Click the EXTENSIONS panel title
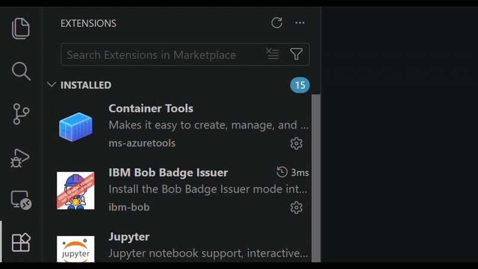Image resolution: width=478 pixels, height=269 pixels. click(x=88, y=23)
